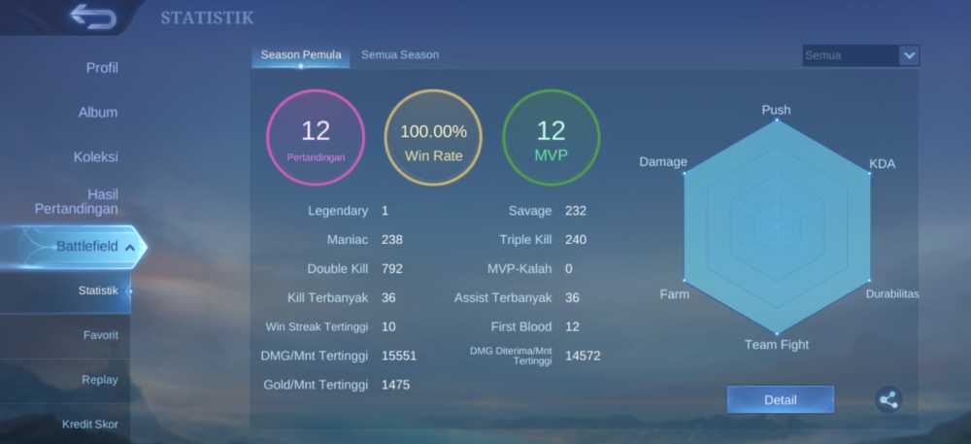
Task: Select the Replay submenu item
Action: (100, 380)
